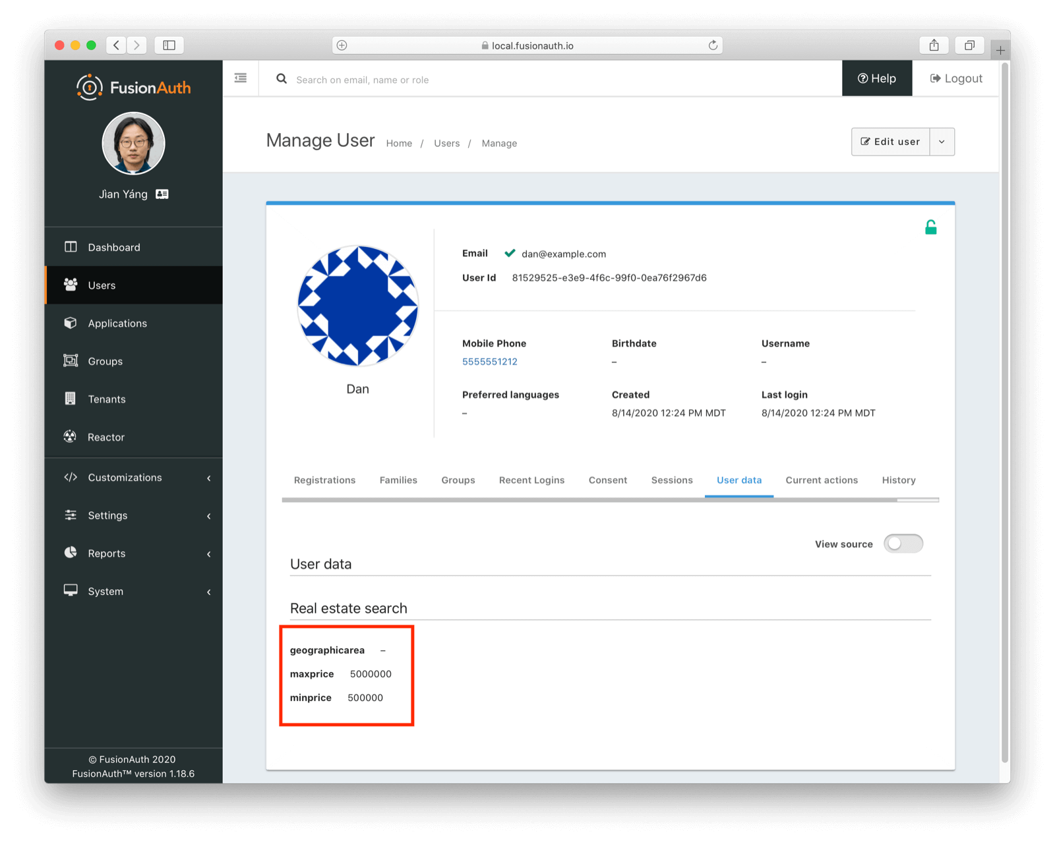Click Safari forward navigation arrow
This screenshot has height=842, width=1055.
[137, 45]
